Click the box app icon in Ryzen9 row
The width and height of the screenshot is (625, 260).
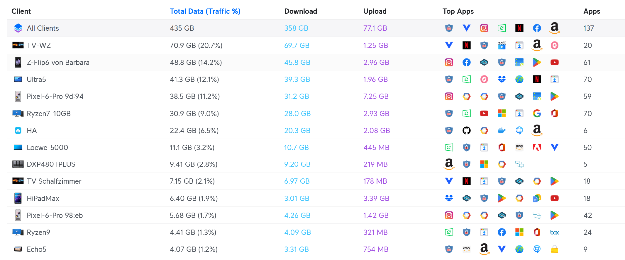tap(554, 233)
